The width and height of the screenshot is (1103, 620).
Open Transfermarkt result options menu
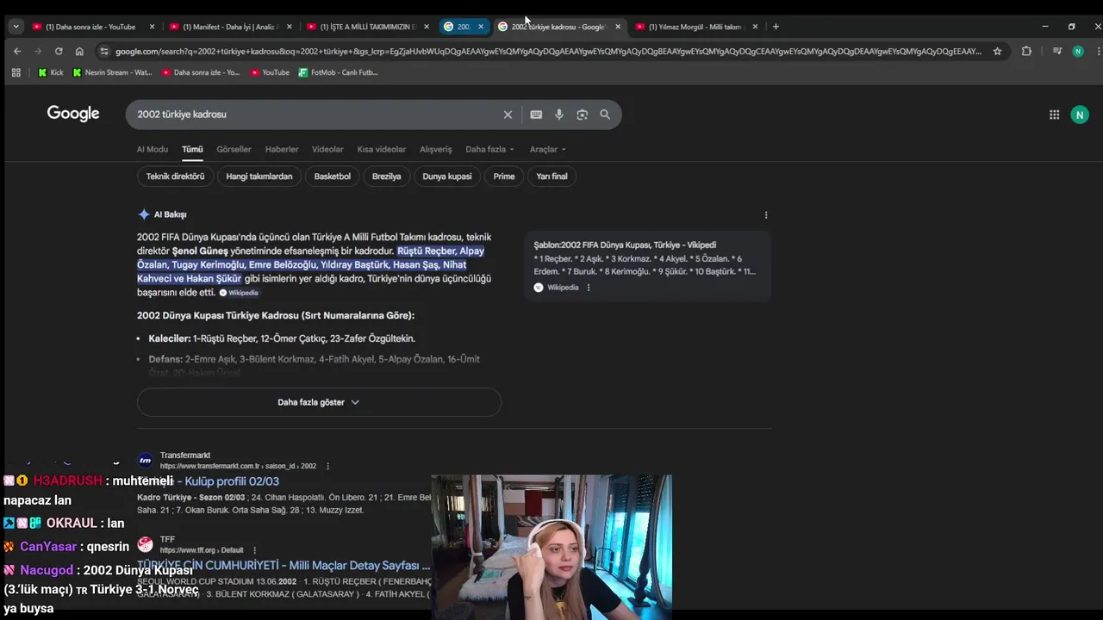click(327, 466)
